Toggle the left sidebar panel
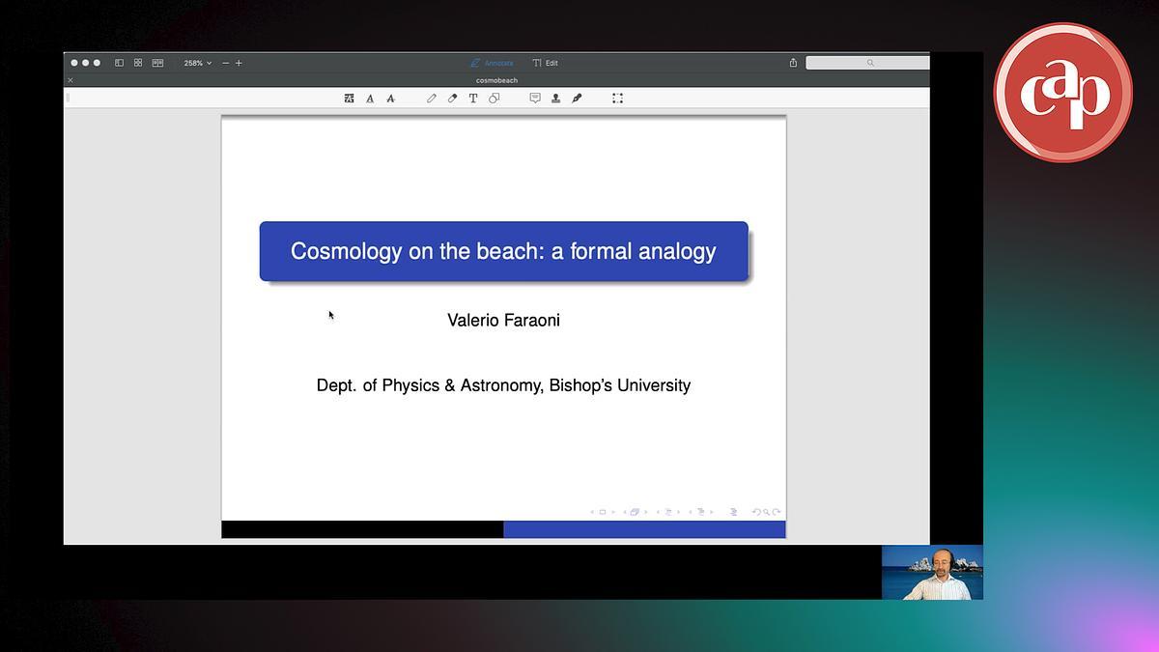 pos(120,63)
